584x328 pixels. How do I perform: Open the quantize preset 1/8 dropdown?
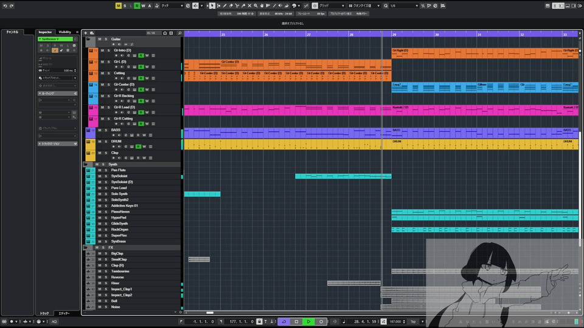(x=403, y=5)
